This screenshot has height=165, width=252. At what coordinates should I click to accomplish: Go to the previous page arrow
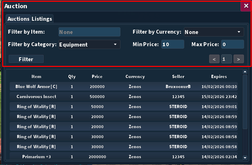click(214, 59)
